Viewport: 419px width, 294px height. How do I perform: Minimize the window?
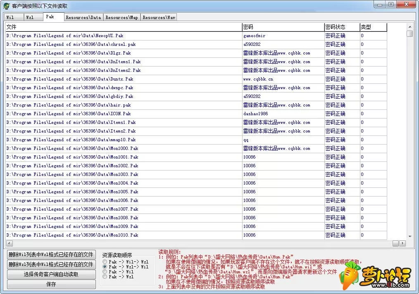[x=380, y=5]
